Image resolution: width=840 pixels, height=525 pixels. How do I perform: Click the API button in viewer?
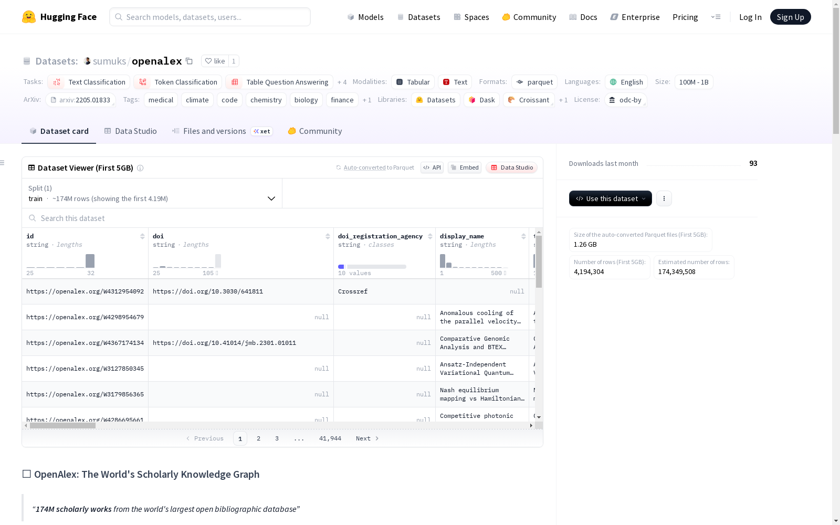(x=432, y=167)
